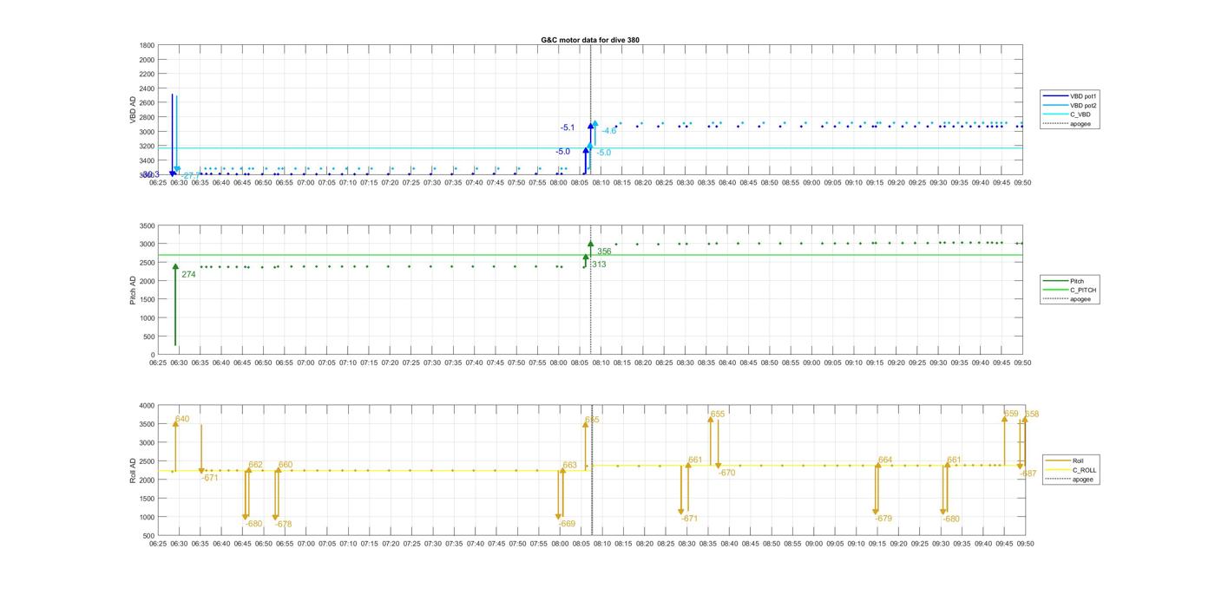Click the '-679' annotation in Roll plot
The height and width of the screenshot is (601, 1215).
[x=883, y=519]
